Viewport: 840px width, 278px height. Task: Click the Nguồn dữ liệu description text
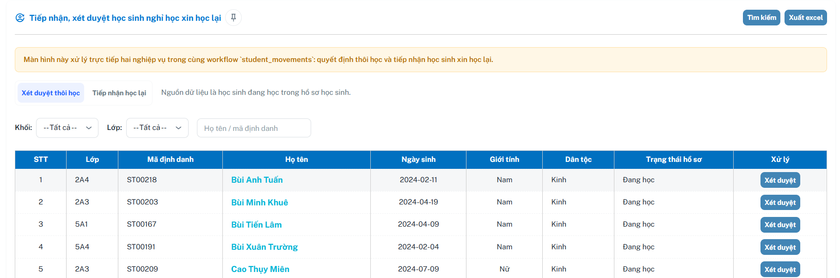[256, 93]
